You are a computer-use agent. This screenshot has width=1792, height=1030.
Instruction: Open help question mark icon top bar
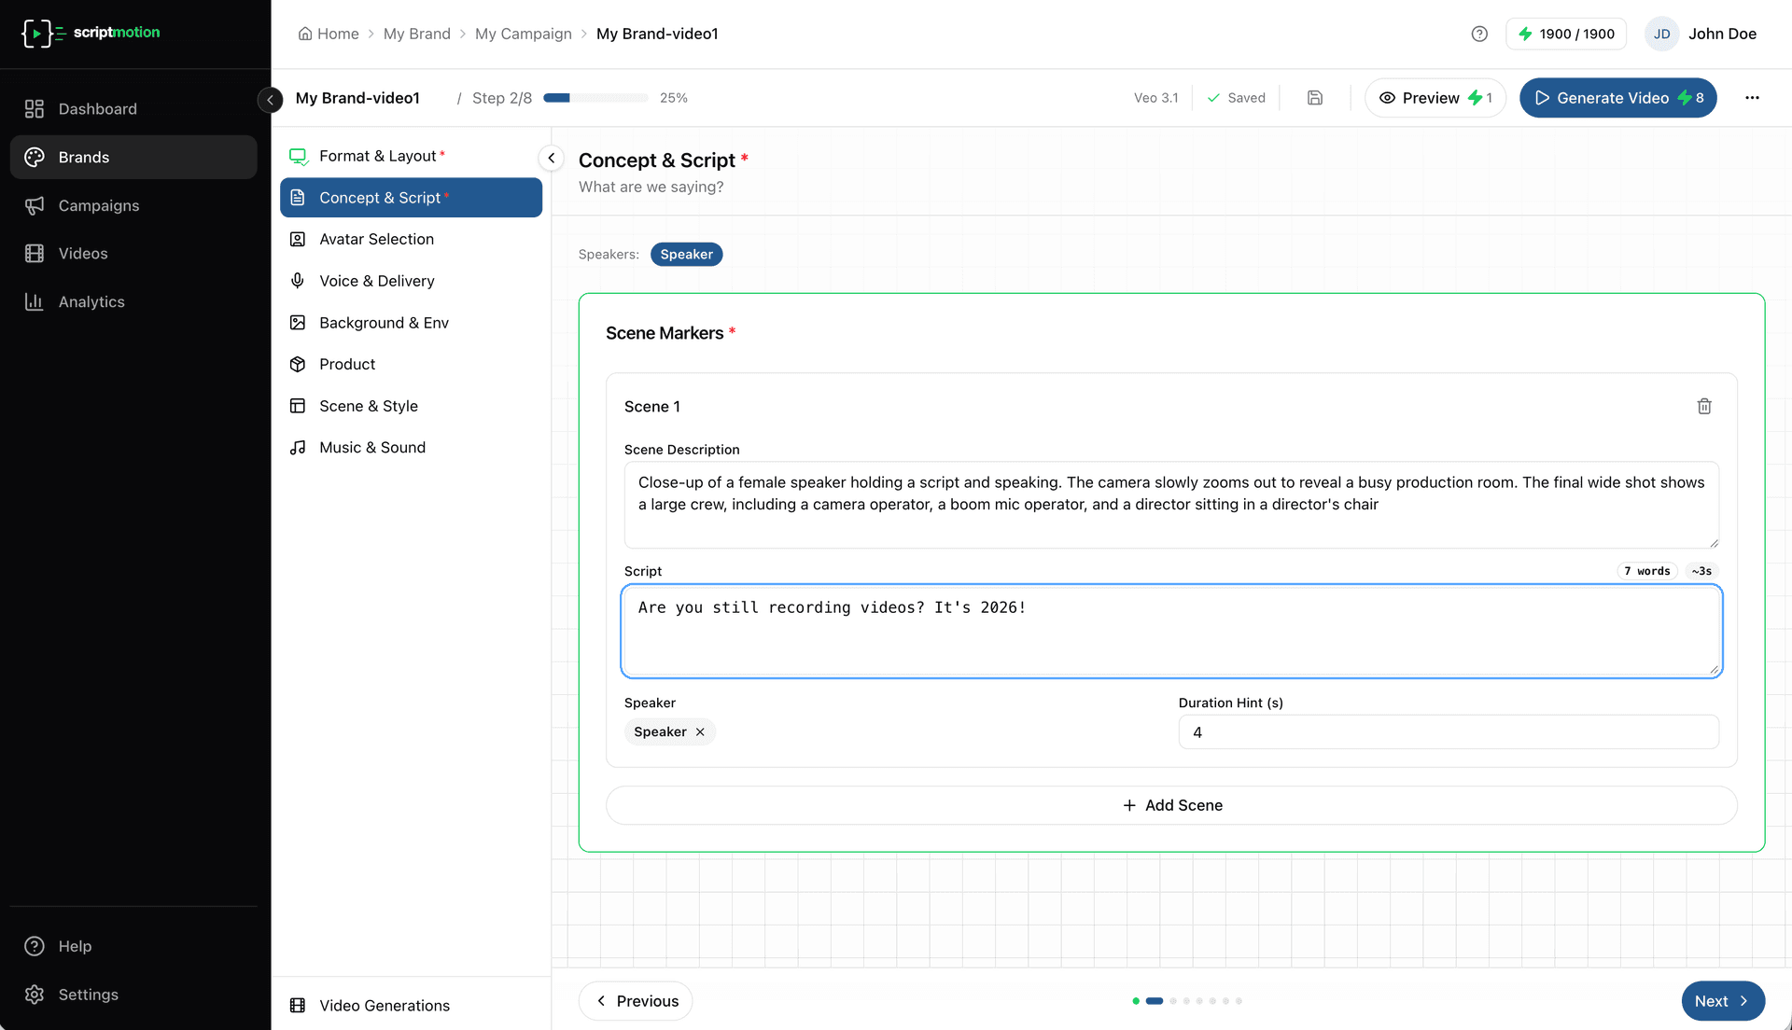(x=1479, y=34)
